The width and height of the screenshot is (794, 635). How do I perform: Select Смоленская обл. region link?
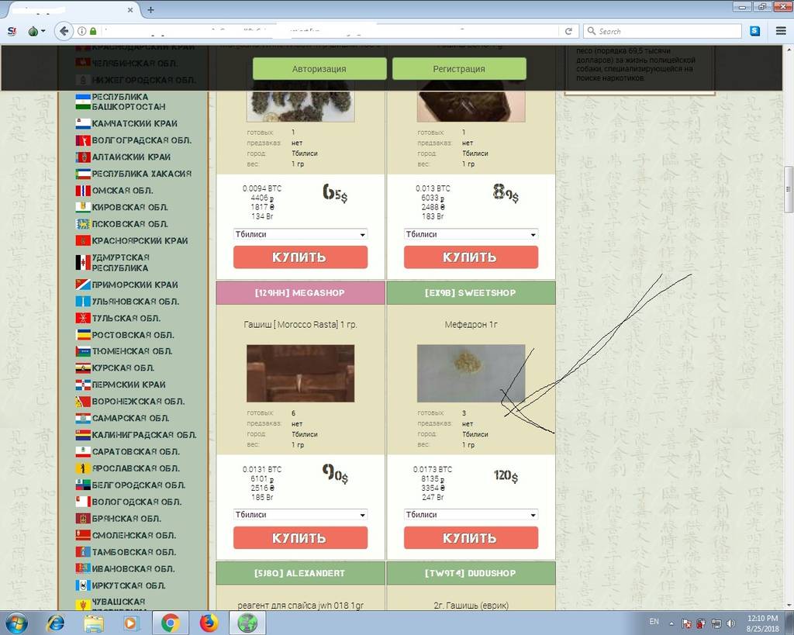(133, 535)
